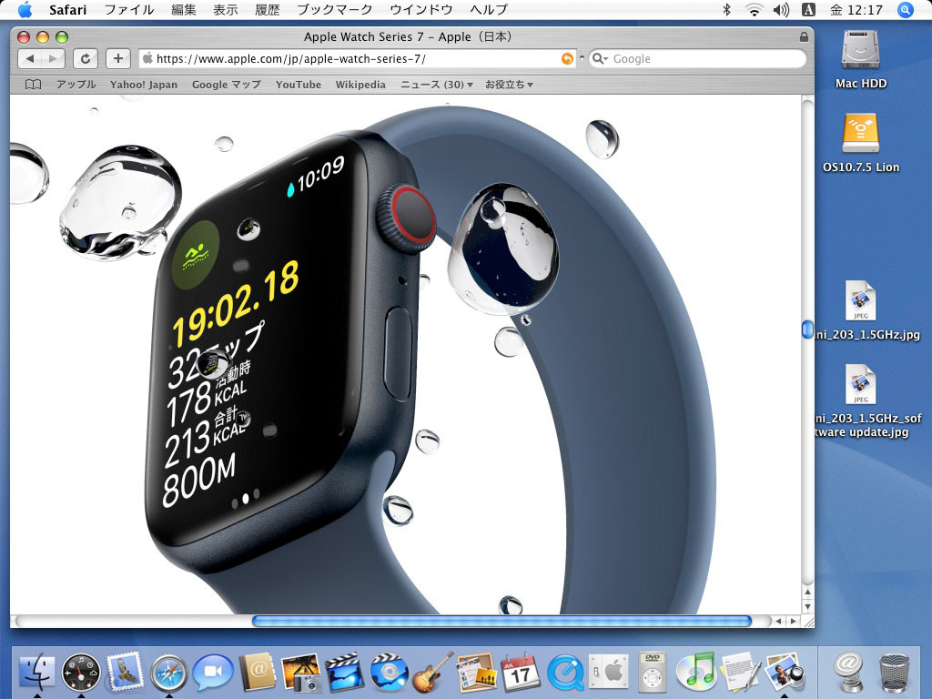932x699 pixels.
Task: Open the ウインドウ menu
Action: coord(421,9)
